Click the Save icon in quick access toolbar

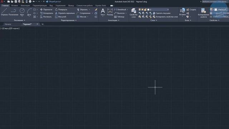tap(16, 1)
